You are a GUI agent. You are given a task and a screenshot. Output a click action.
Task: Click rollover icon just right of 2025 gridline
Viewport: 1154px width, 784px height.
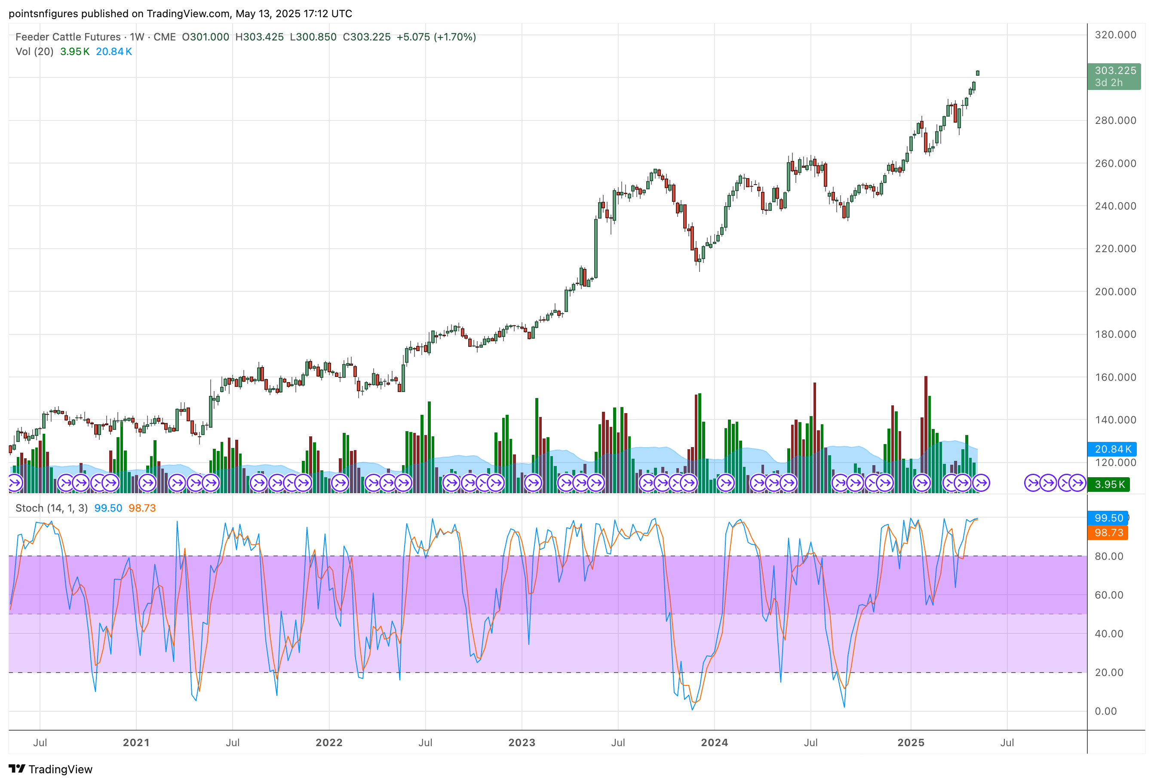tap(922, 482)
